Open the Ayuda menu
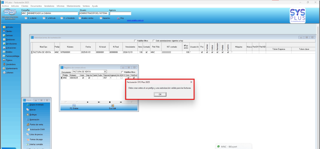This screenshot has width=320, height=149. (95, 6)
